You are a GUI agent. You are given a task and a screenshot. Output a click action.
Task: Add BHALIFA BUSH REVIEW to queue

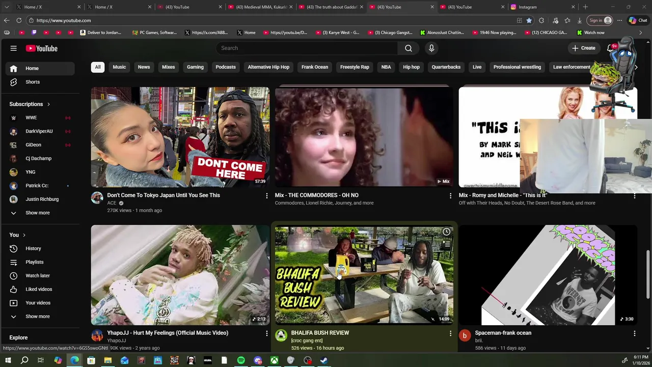pos(446,244)
